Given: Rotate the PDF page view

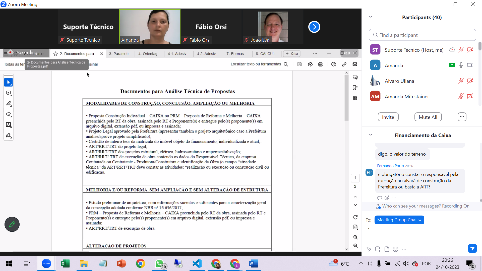Looking at the screenshot, I should 355,217.
